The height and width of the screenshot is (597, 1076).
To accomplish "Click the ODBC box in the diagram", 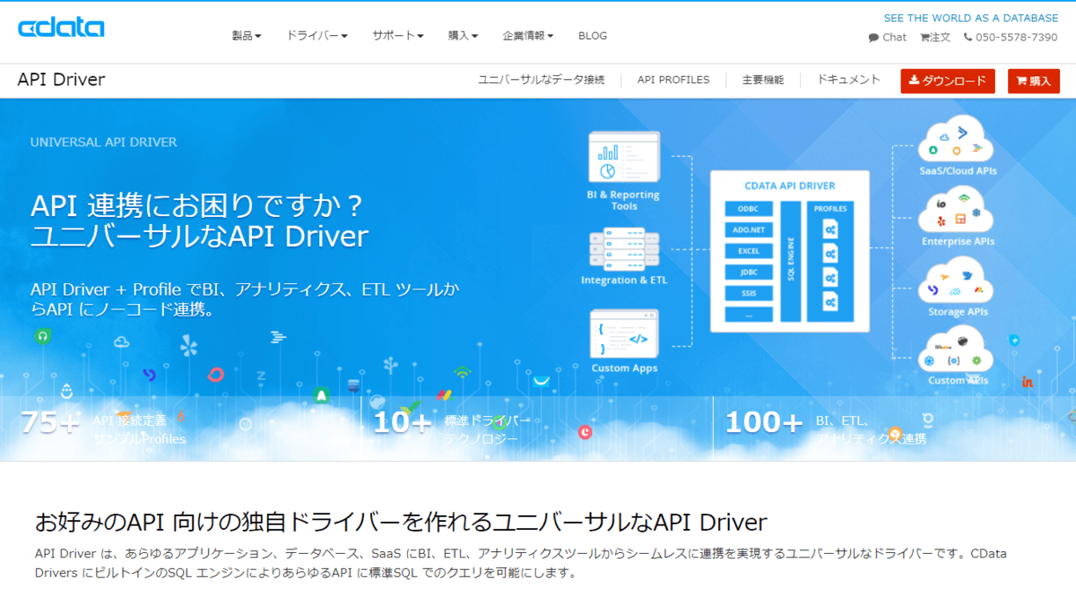I will tap(749, 209).
